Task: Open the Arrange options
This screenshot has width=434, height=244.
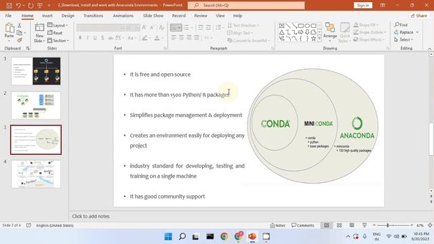Action: (330, 31)
